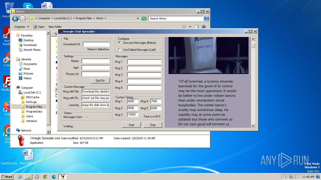
Task: Click the Download Url input field
Action: click(96, 44)
